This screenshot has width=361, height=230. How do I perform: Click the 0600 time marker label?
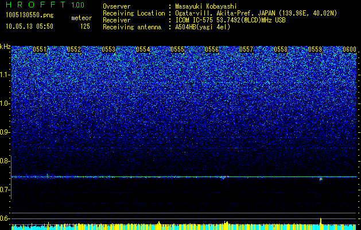click(x=350, y=49)
